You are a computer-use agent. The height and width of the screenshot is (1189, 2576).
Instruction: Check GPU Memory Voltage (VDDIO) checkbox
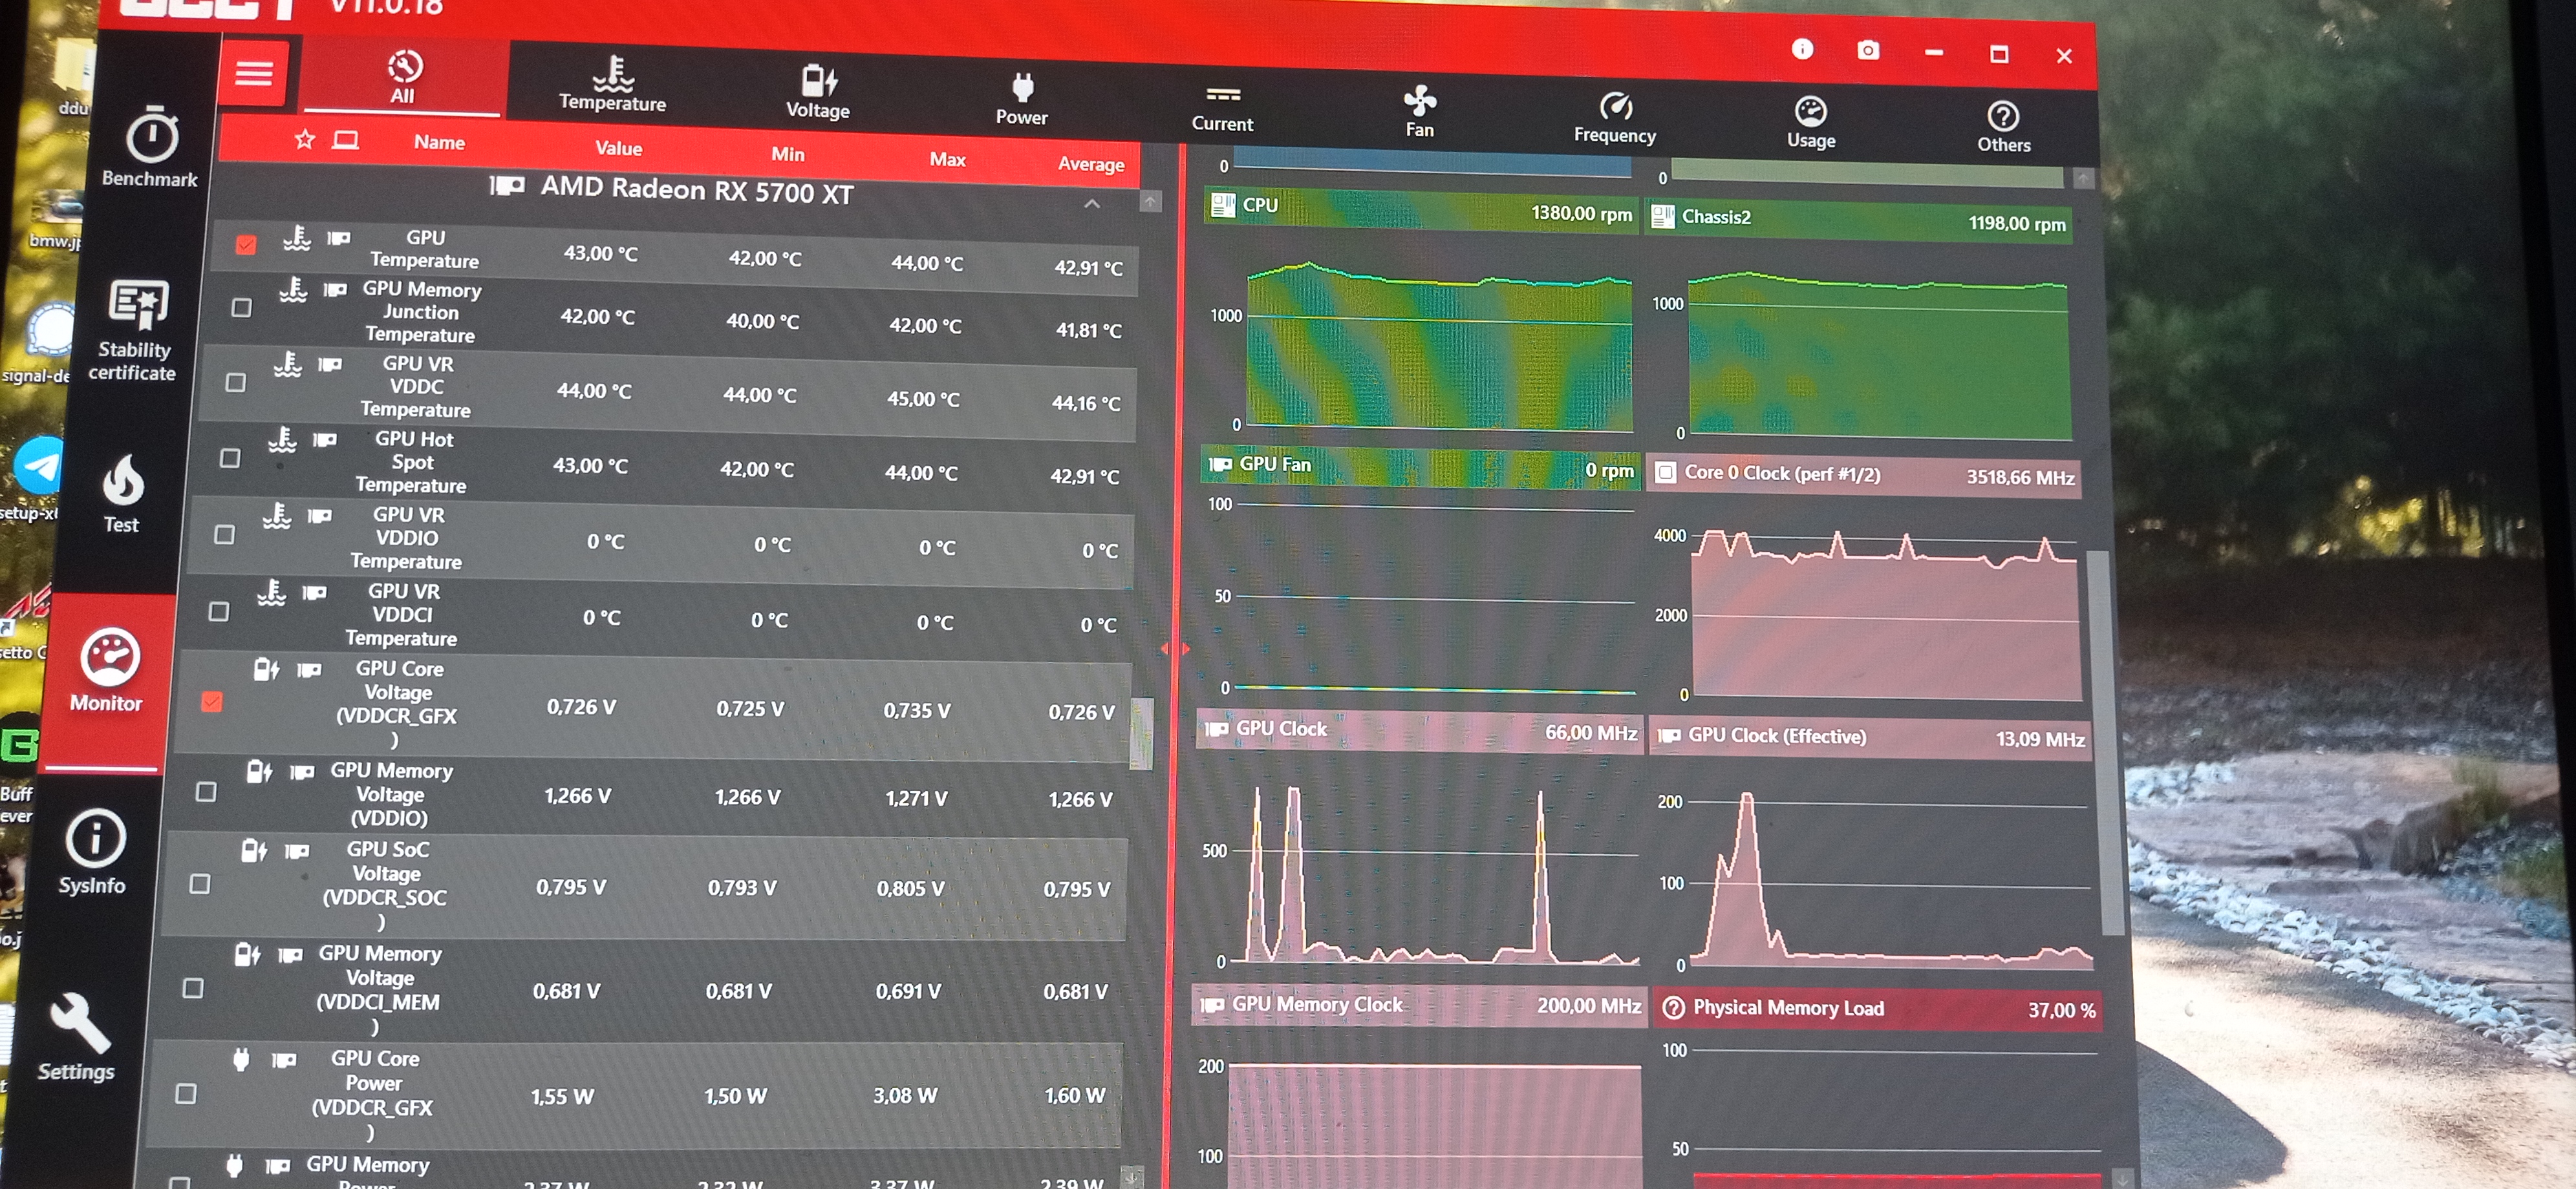pos(206,792)
